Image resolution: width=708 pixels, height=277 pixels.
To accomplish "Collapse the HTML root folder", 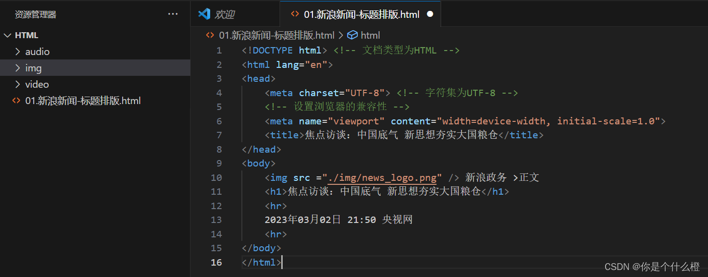I will coord(8,35).
